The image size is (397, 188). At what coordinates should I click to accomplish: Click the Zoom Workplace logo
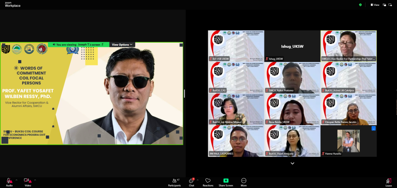click(x=13, y=5)
